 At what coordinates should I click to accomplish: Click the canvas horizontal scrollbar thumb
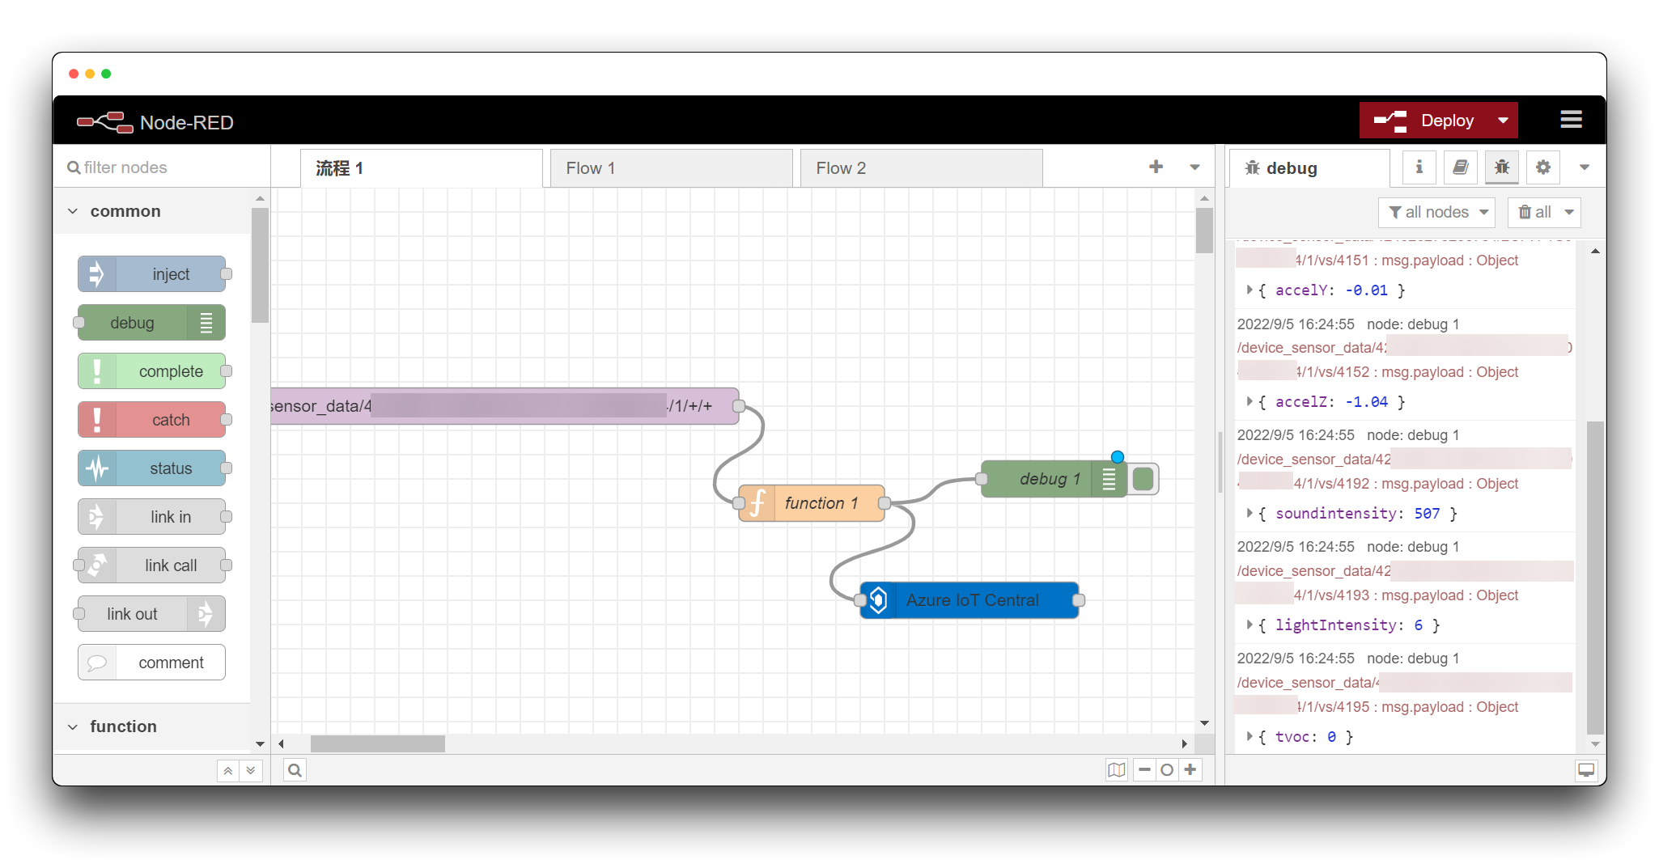coord(378,743)
